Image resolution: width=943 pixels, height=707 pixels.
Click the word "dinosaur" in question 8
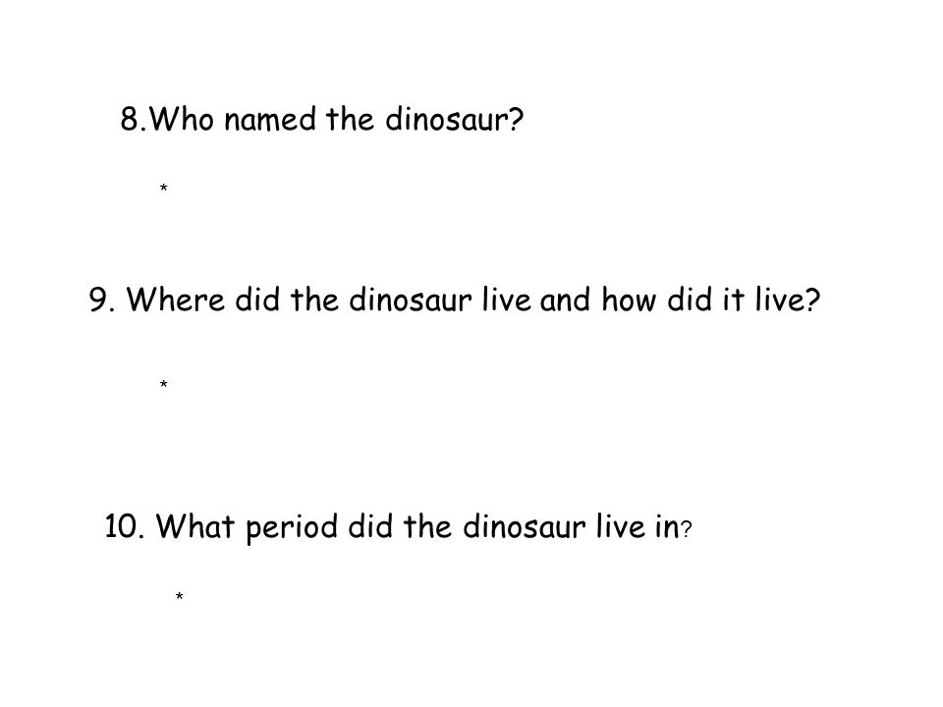click(455, 119)
